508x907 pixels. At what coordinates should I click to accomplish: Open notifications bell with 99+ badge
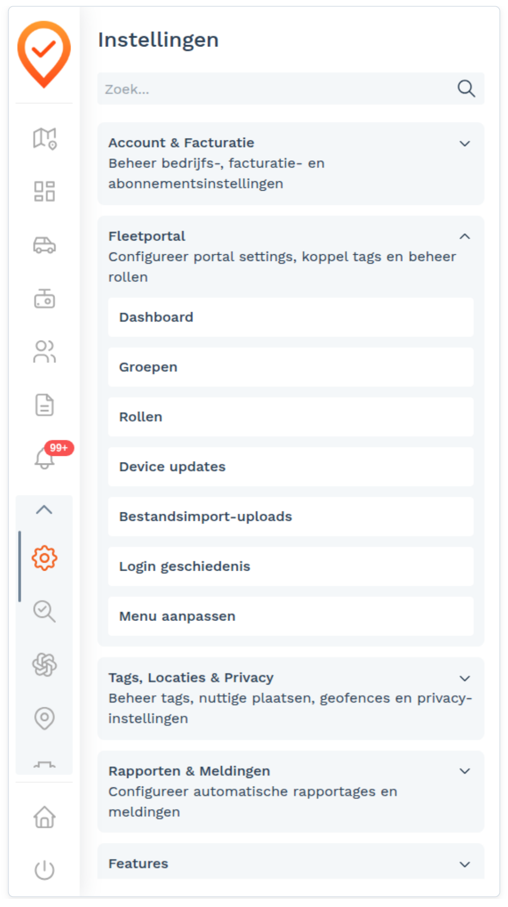tap(45, 458)
